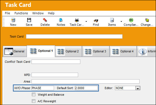
Task: Open the Window menu
Action: coord(38,13)
